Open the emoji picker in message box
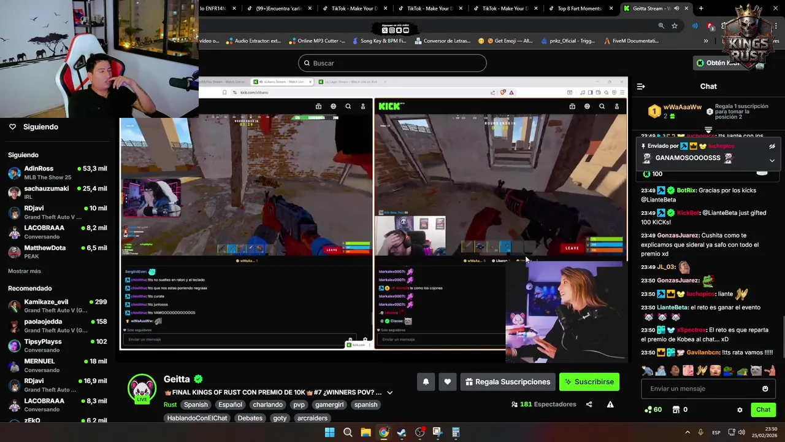Screen dimensions: 785x442 (765, 389)
